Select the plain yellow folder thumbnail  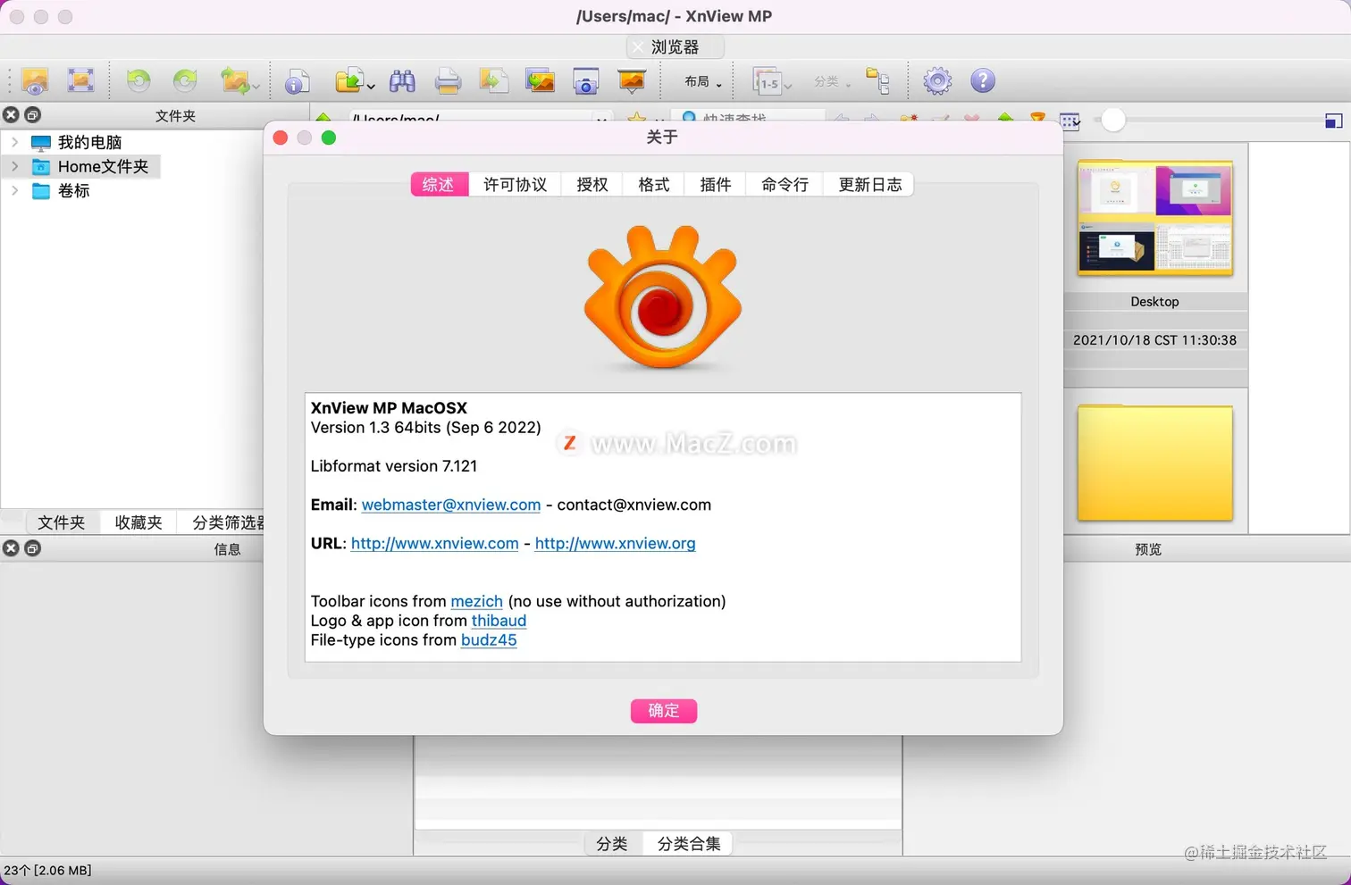point(1154,463)
